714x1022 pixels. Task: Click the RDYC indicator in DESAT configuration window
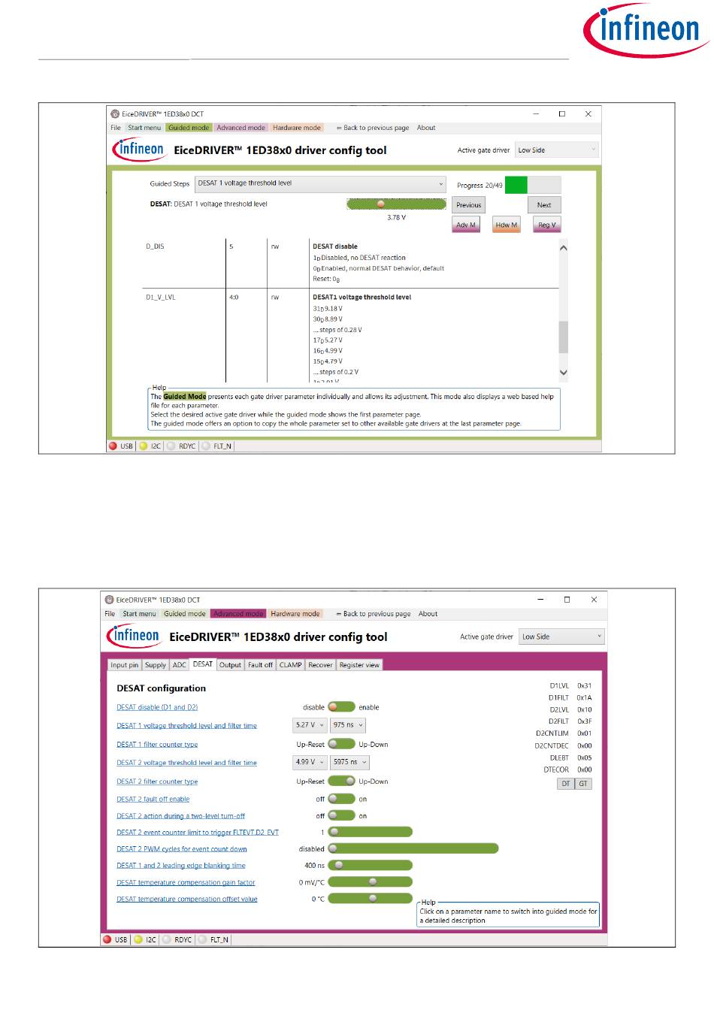166,939
